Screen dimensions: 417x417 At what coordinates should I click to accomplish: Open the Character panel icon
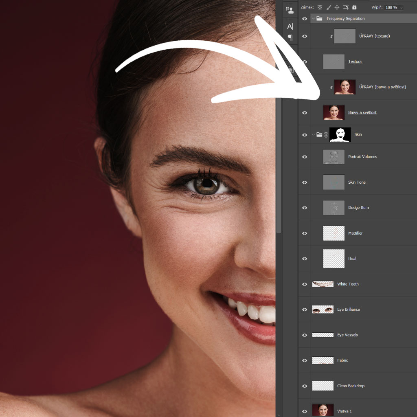(290, 26)
